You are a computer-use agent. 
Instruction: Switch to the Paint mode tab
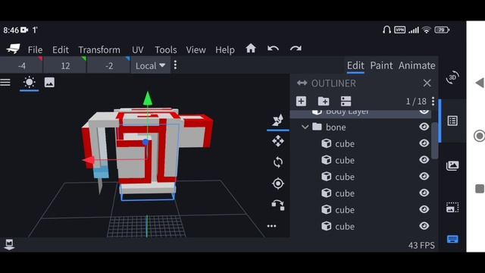tap(381, 66)
